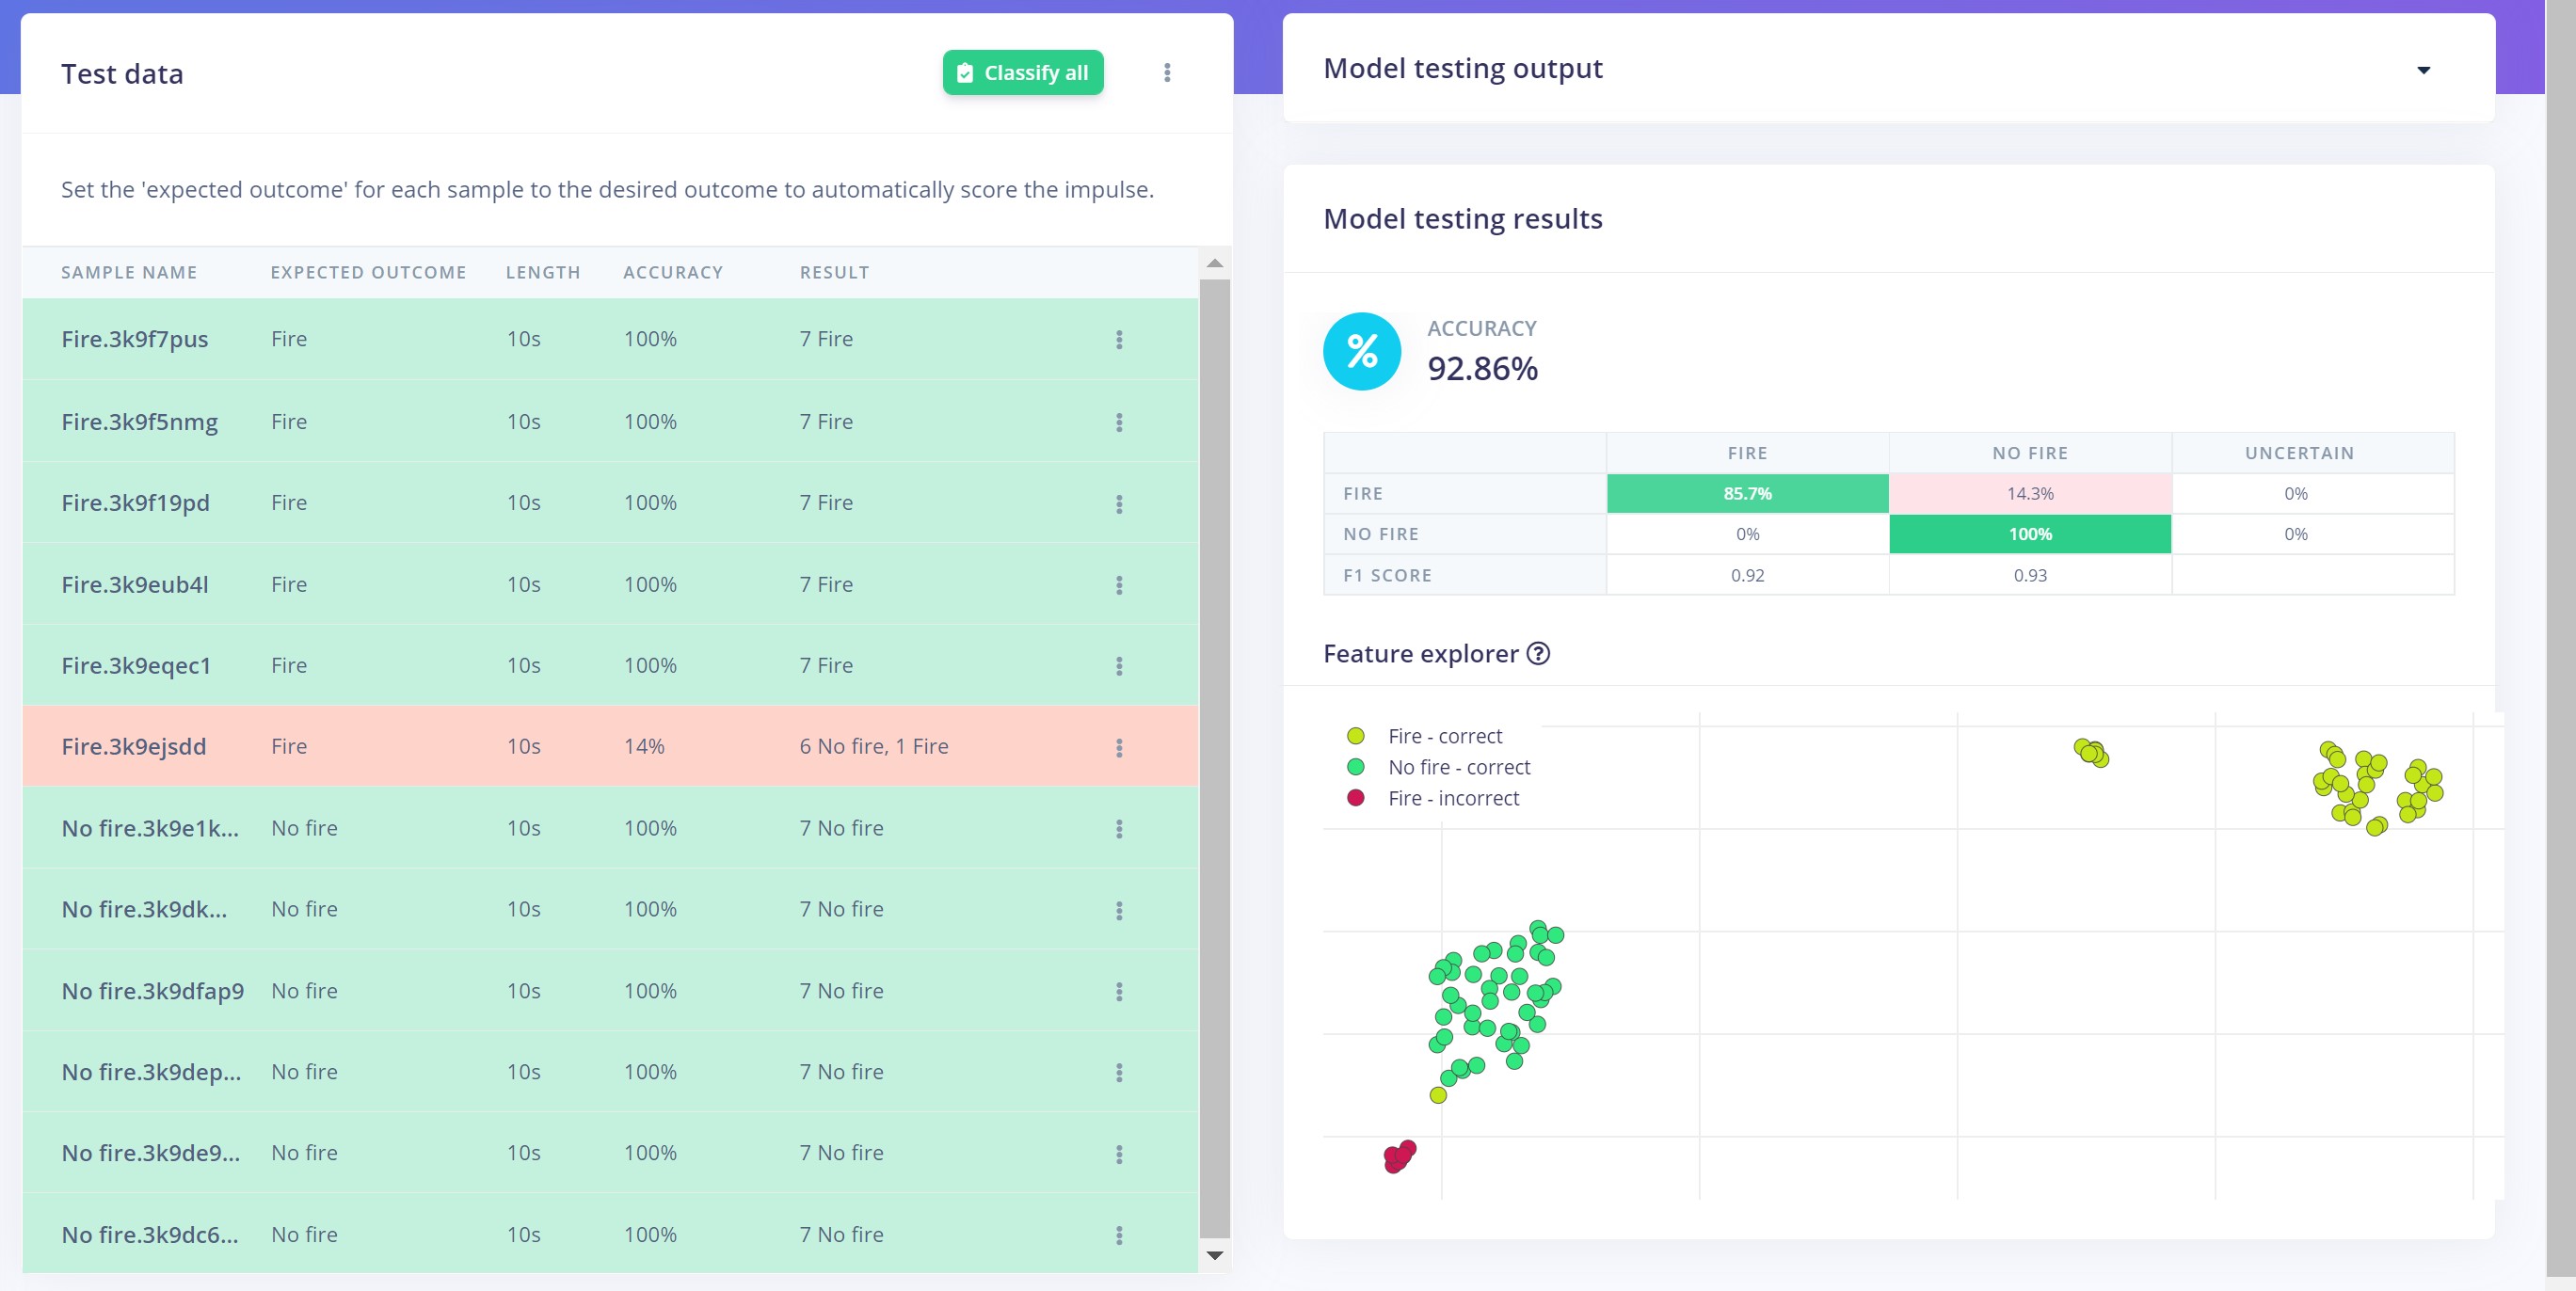Screen dimensions: 2576x1291
Task: Click the RESULT column header
Action: (x=834, y=273)
